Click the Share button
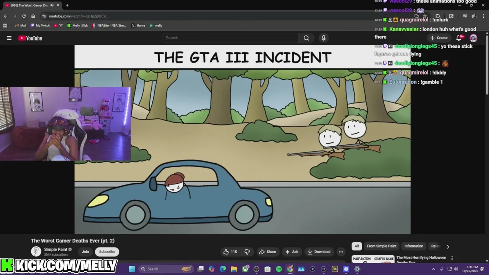 pyautogui.click(x=267, y=252)
